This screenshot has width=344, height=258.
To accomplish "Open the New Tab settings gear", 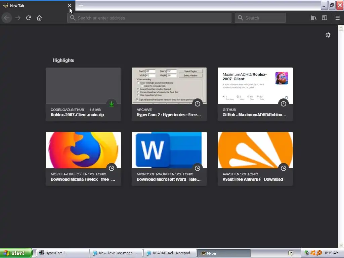I will tap(328, 35).
